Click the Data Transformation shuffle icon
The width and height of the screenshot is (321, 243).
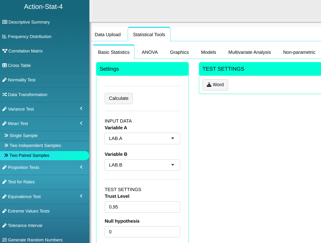[5, 95]
